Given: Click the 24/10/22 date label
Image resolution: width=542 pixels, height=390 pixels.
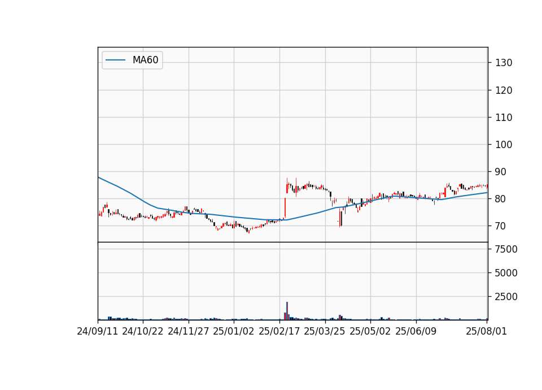Looking at the screenshot, I should 143,331.
